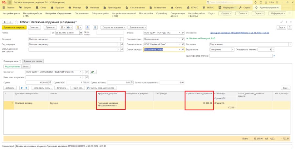
Task: Open the Контрагент record via its open icon
Action: pos(87,72)
